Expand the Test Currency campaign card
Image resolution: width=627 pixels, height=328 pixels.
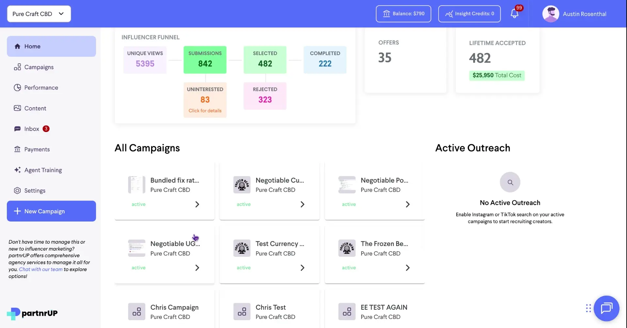click(x=302, y=268)
